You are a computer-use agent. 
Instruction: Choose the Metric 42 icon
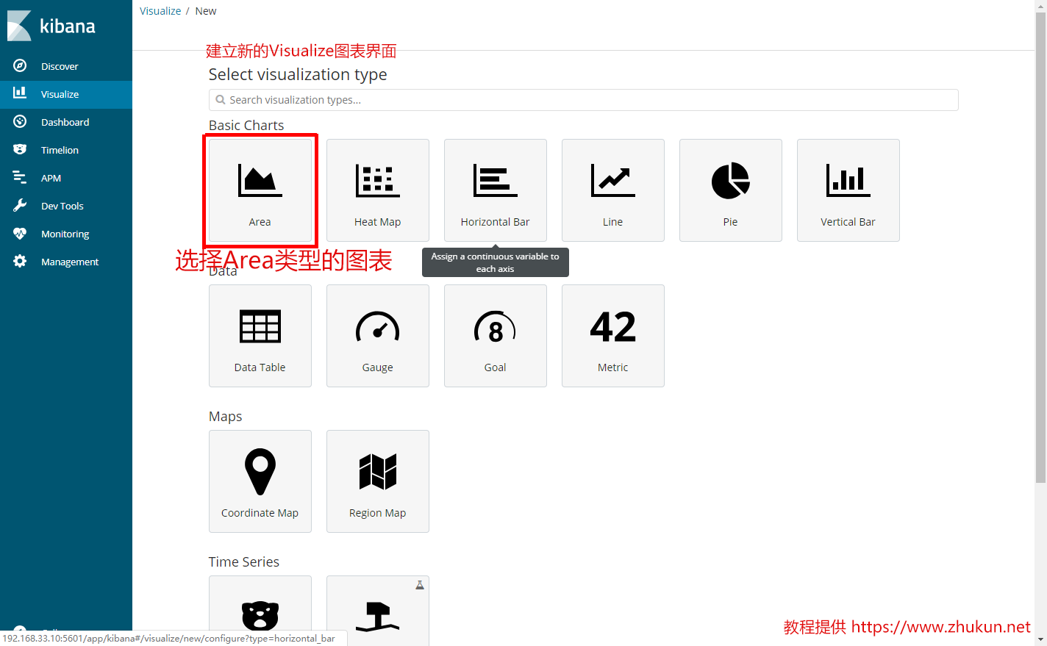click(613, 326)
